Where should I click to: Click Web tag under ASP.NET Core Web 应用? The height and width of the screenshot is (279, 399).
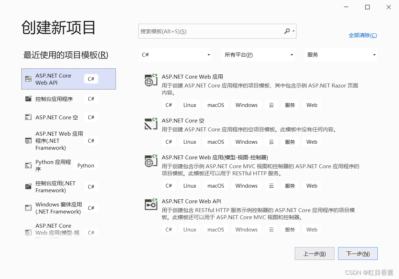click(x=312, y=105)
